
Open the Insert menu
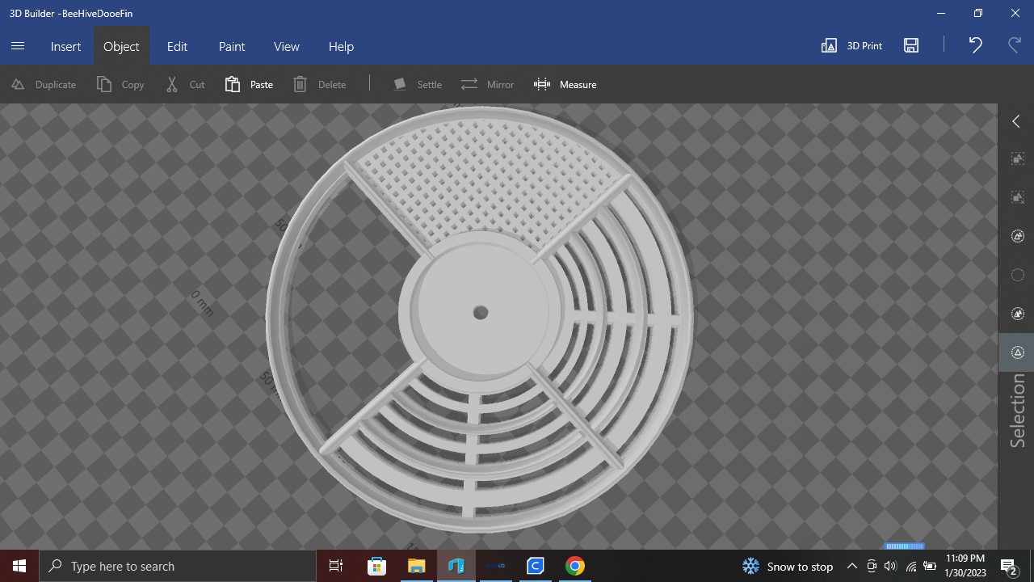tap(65, 46)
